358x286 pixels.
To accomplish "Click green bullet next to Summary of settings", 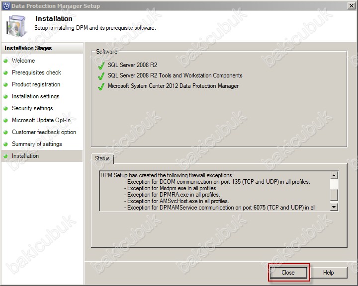I will click(5, 144).
